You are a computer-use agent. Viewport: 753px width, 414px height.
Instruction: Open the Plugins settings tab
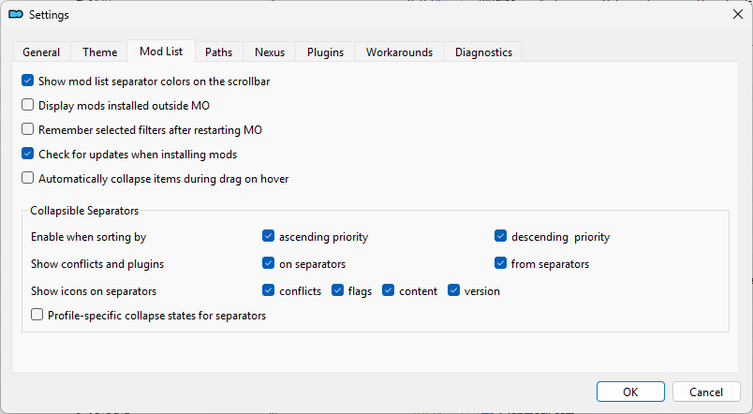325,52
